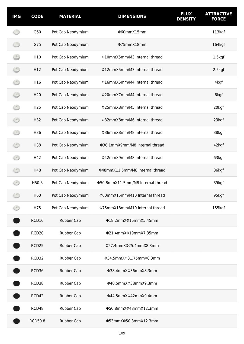Select the DIMENSIONS column header

click(x=132, y=16)
